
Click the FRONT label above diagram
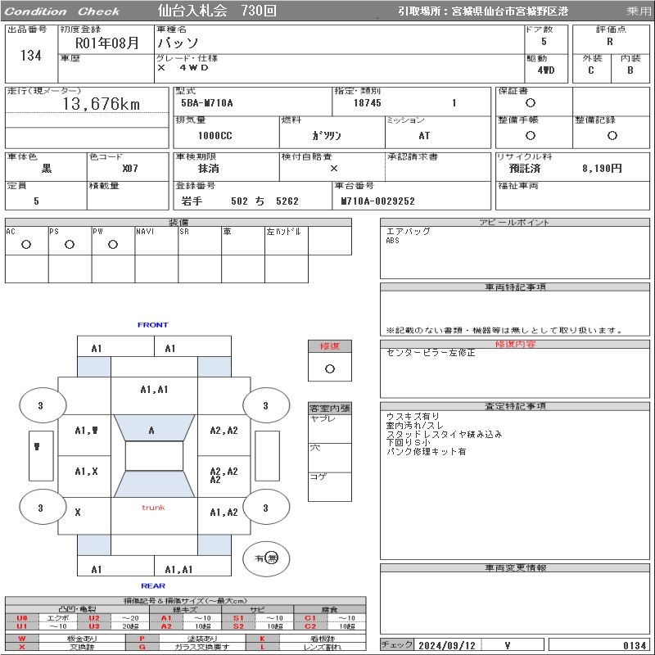coord(153,324)
